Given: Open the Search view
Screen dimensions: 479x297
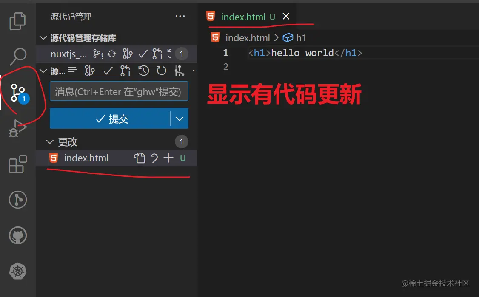Looking at the screenshot, I should tap(17, 56).
